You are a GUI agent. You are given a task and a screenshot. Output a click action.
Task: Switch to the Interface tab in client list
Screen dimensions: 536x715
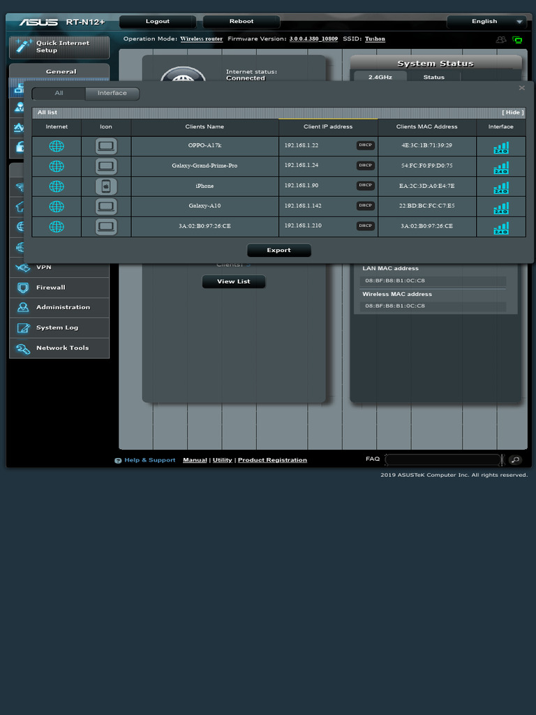point(112,93)
